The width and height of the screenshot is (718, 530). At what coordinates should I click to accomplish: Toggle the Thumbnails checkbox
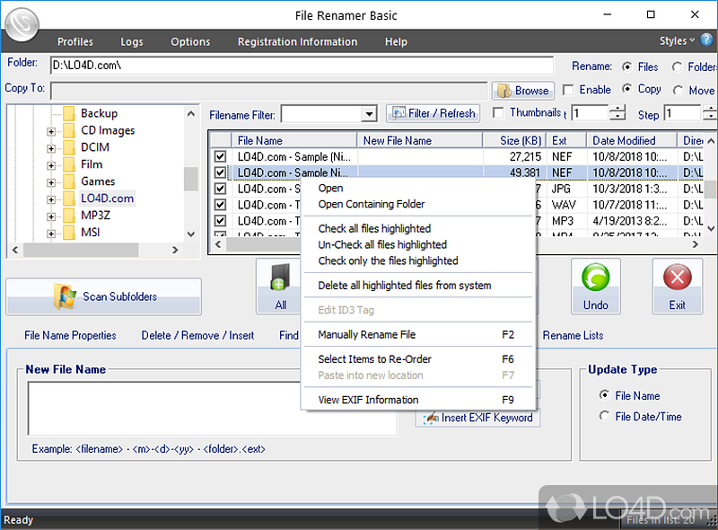(x=498, y=113)
